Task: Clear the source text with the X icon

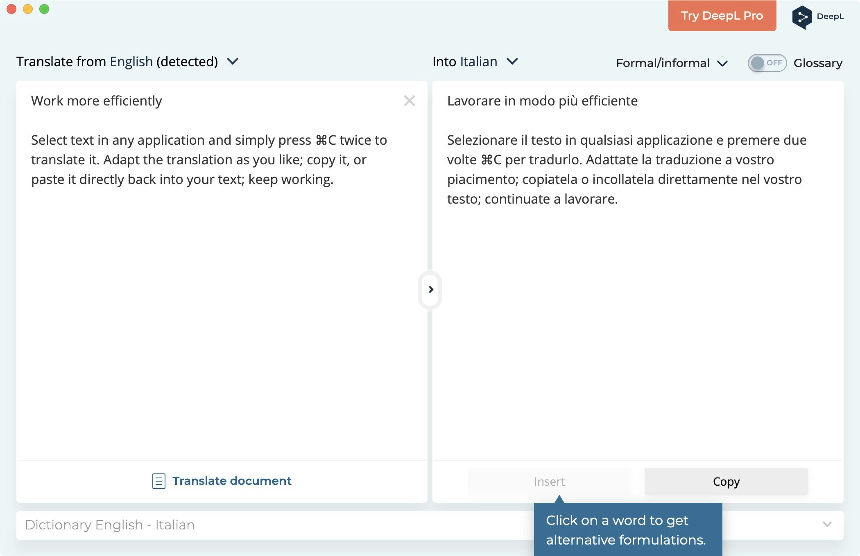Action: (409, 101)
